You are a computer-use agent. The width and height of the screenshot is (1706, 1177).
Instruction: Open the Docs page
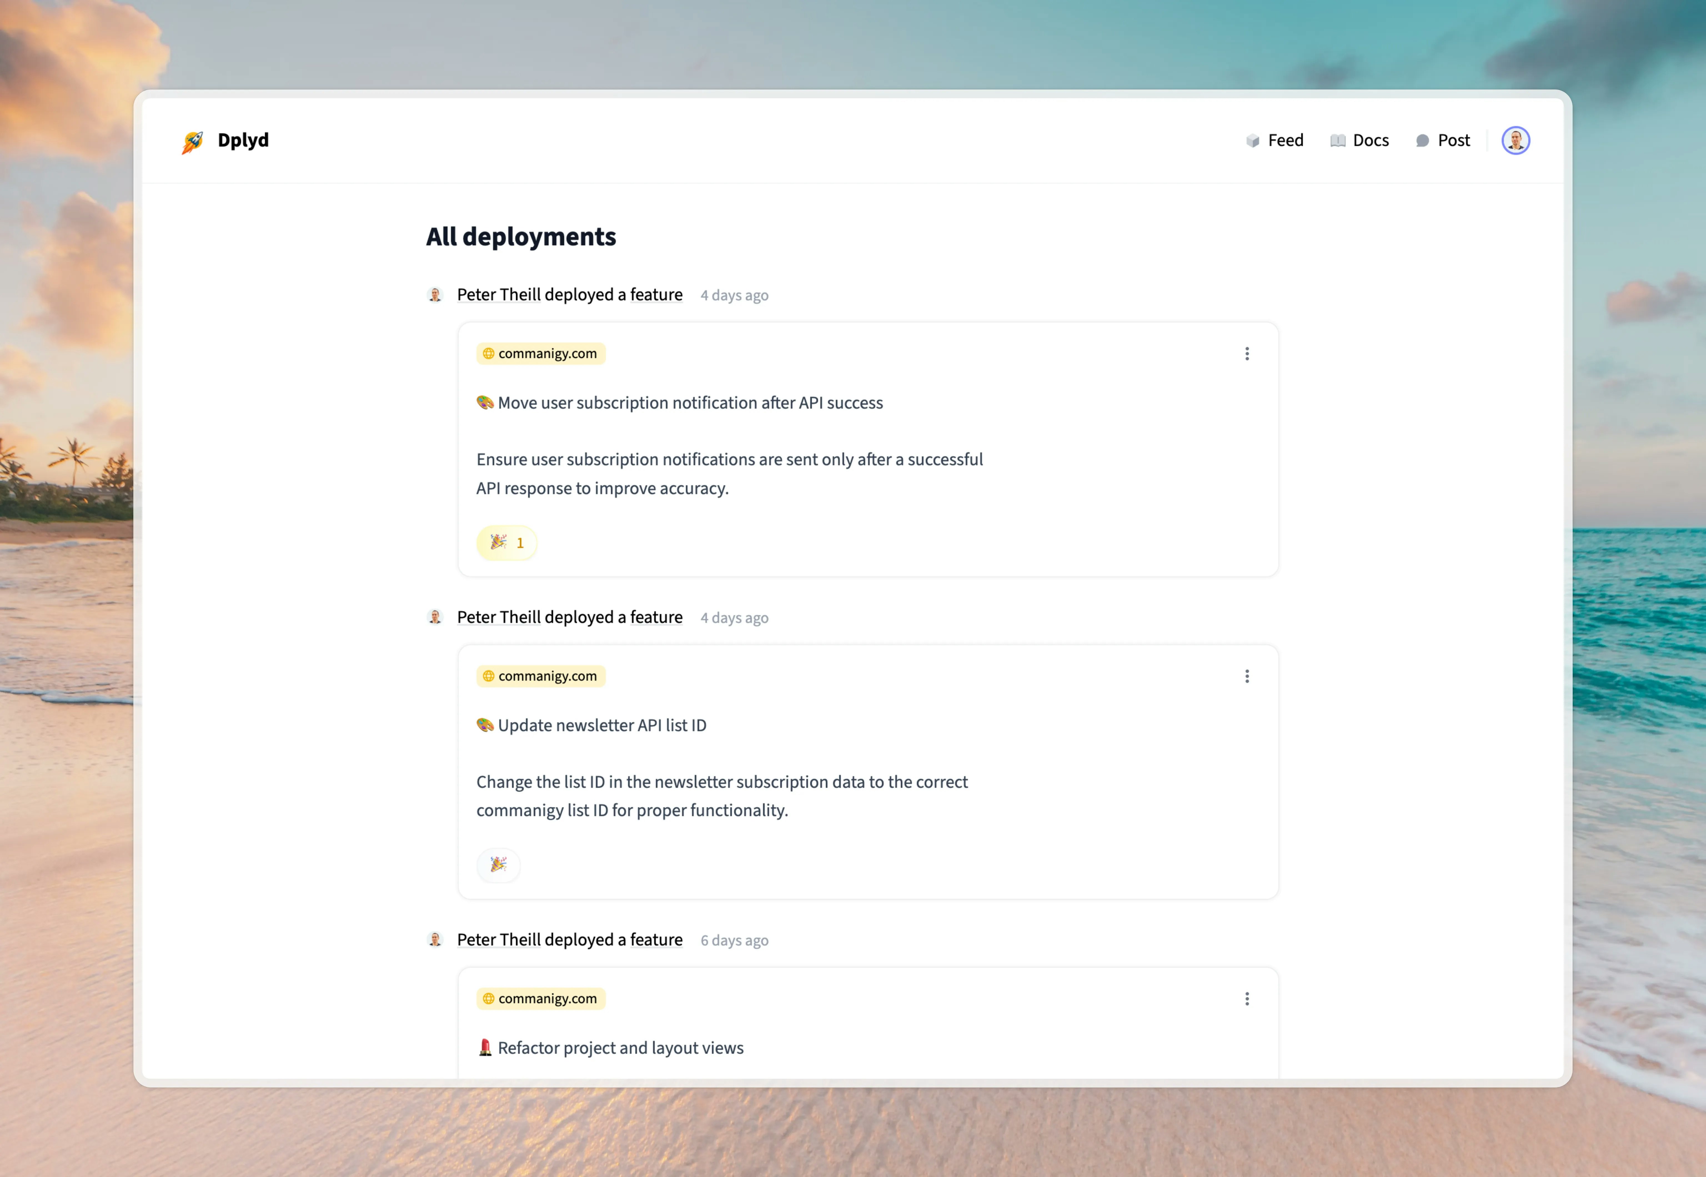coord(1359,140)
